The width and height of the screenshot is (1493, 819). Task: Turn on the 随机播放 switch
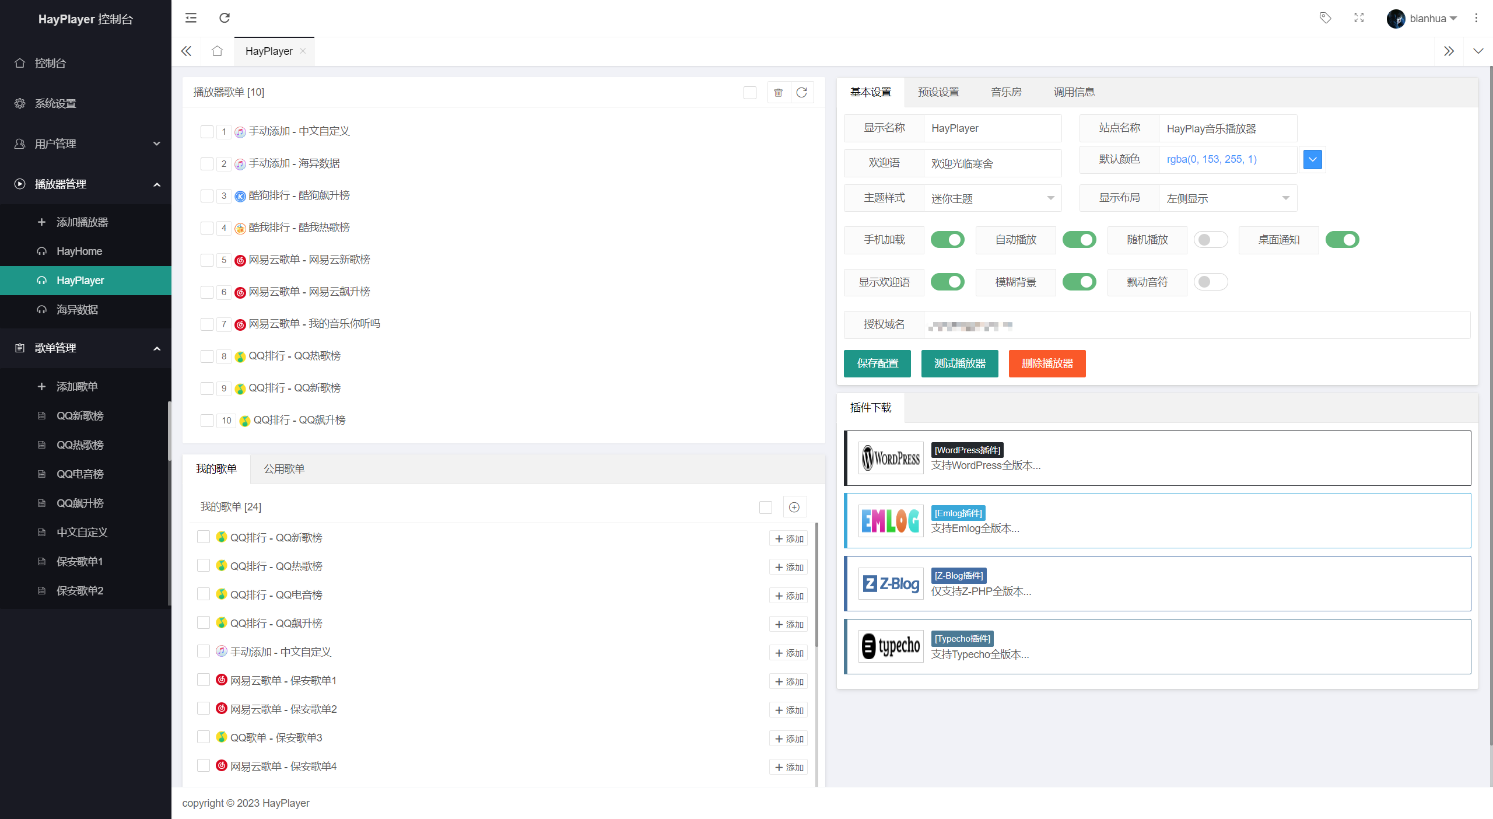point(1210,240)
